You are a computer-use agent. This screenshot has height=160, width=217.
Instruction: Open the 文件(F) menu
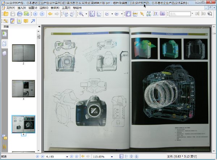pyautogui.click(x=10, y=8)
